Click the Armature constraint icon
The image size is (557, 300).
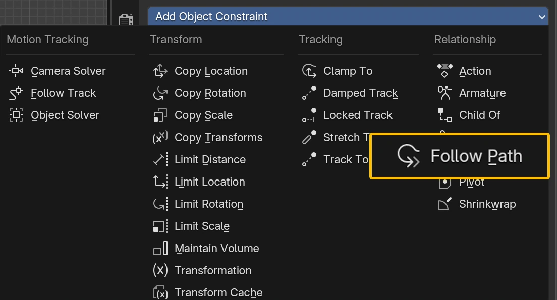coord(444,93)
